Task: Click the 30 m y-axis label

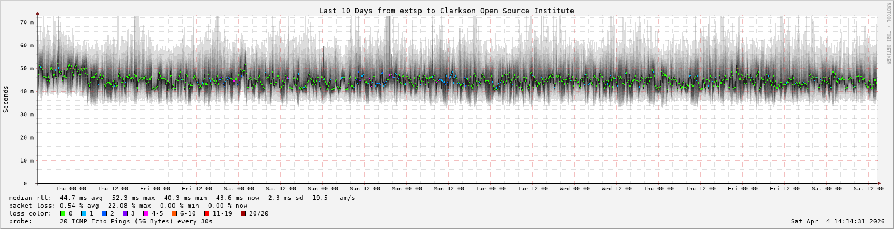Action: pos(27,114)
